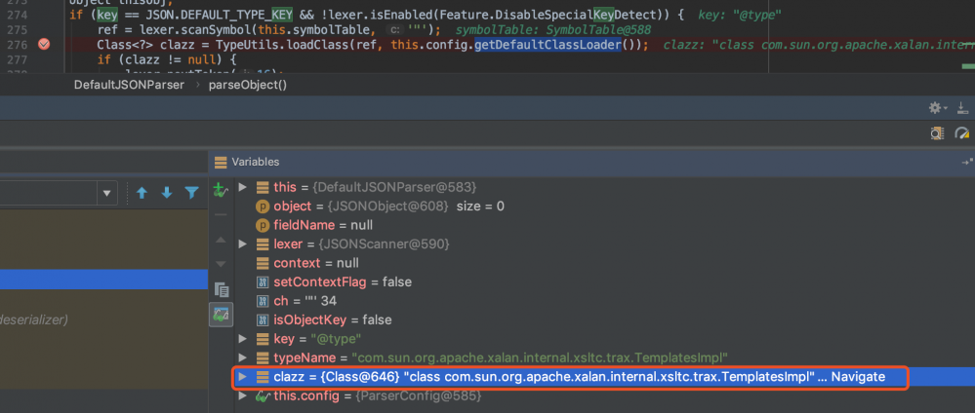975x413 pixels.
Task: Click the Navigate link on clazz row
Action: click(858, 377)
